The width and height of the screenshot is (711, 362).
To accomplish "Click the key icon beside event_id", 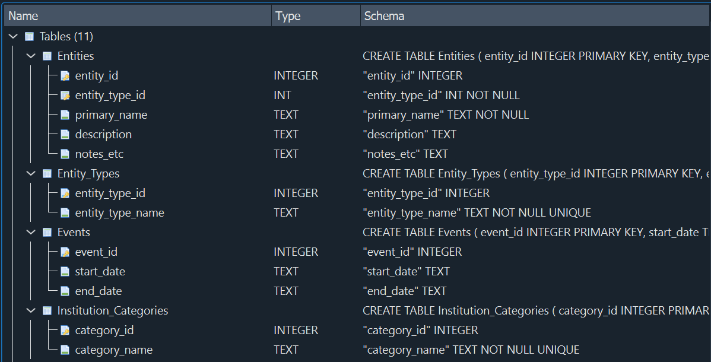I will (x=65, y=252).
